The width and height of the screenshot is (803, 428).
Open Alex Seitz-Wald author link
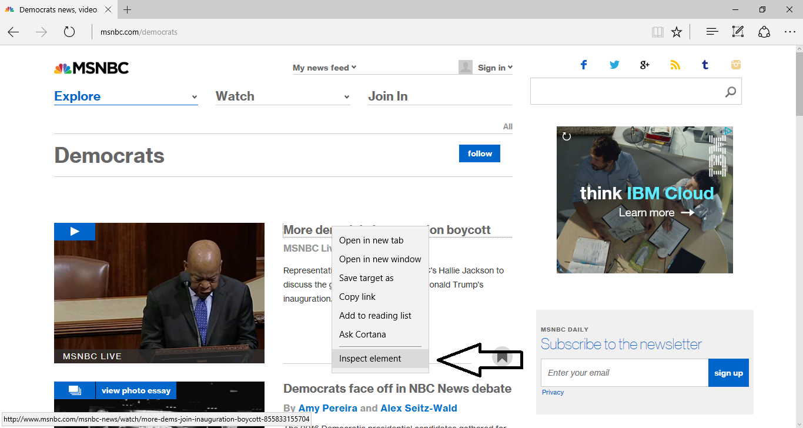tap(419, 408)
